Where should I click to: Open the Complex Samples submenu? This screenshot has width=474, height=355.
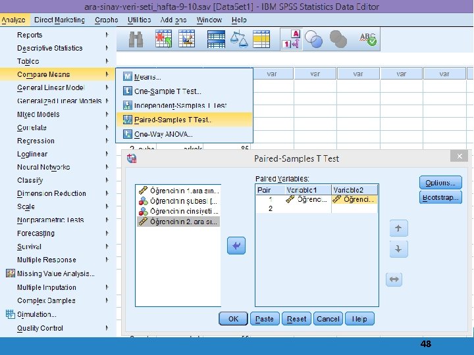click(x=59, y=300)
